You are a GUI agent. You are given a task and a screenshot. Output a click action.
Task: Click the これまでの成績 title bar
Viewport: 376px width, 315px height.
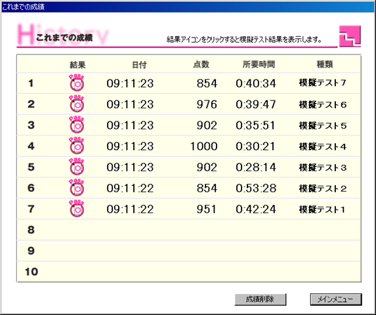188,7
